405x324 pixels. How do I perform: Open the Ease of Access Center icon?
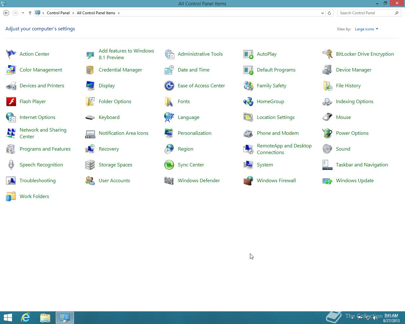[169, 86]
